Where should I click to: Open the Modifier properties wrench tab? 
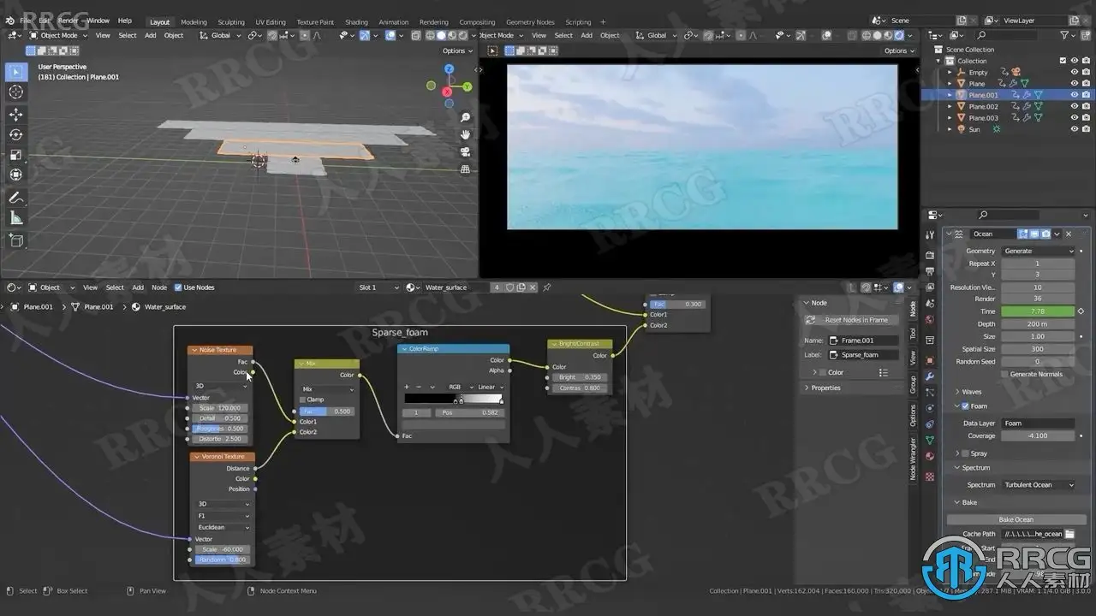pyautogui.click(x=930, y=376)
